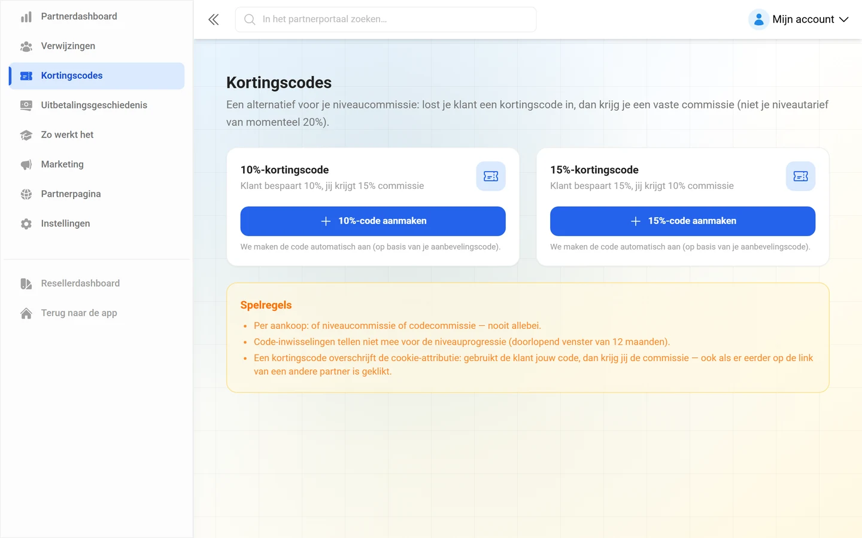Screen dimensions: 862x538
Task: Select Kortingscodes in the sidebar
Action: pos(97,76)
